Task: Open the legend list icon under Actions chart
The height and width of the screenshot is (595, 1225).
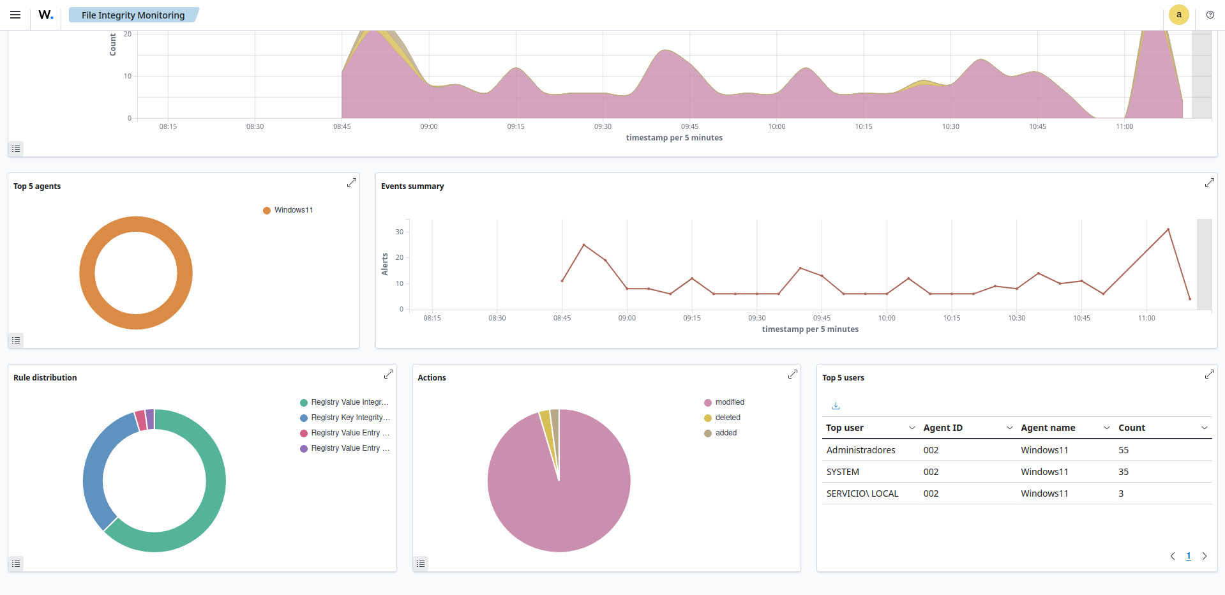Action: tap(420, 563)
